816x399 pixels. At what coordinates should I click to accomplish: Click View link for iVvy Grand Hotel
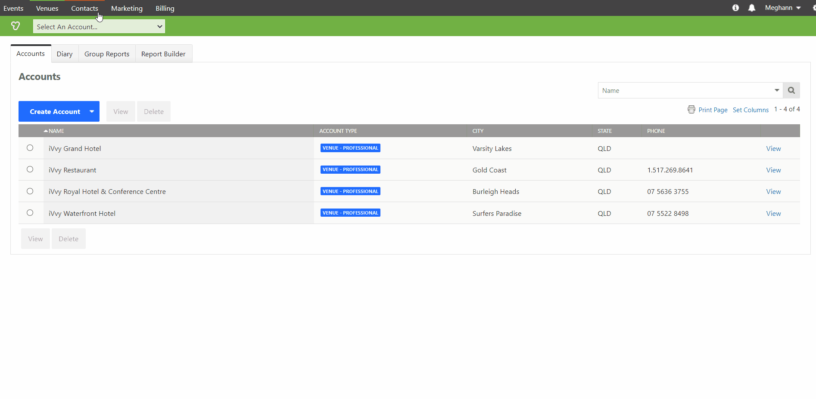coord(773,148)
